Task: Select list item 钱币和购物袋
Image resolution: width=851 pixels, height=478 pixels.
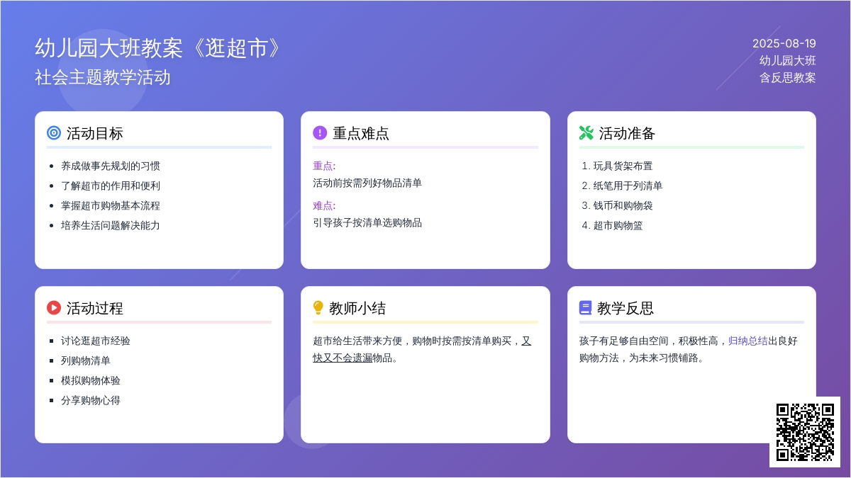Action: [623, 205]
